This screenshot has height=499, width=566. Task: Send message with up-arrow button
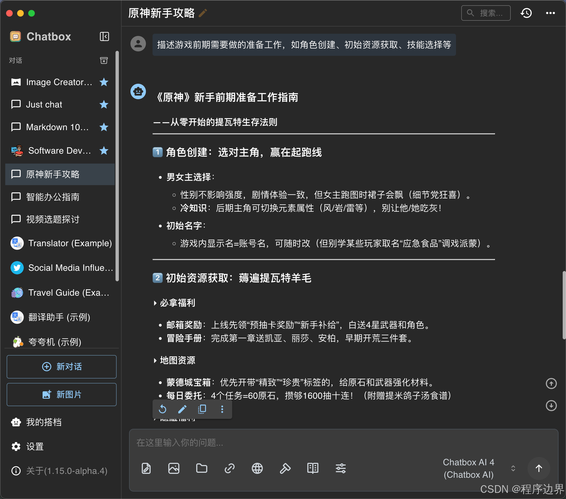click(539, 469)
